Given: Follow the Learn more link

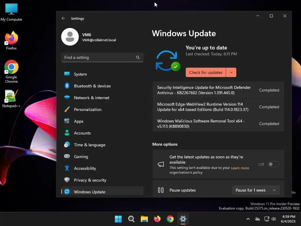Looking at the screenshot, I should click(240, 168).
